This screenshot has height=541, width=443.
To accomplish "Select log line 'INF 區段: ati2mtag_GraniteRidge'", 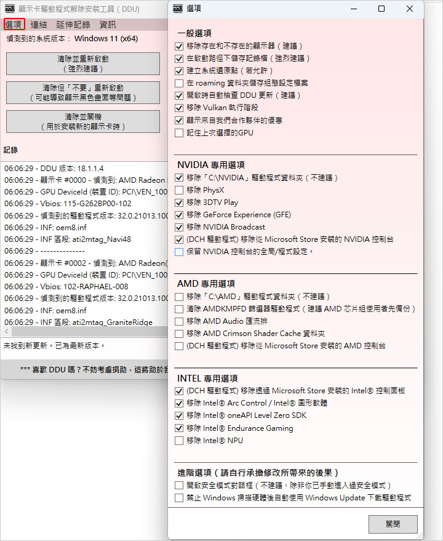I will [x=78, y=323].
